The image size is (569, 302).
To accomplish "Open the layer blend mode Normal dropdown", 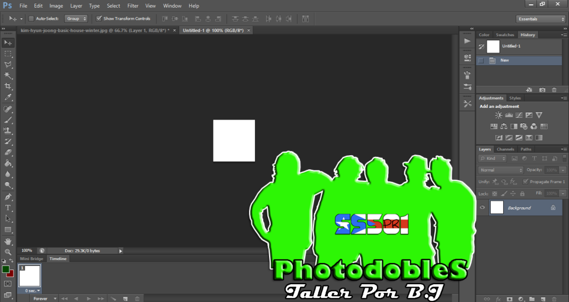I will click(x=501, y=170).
